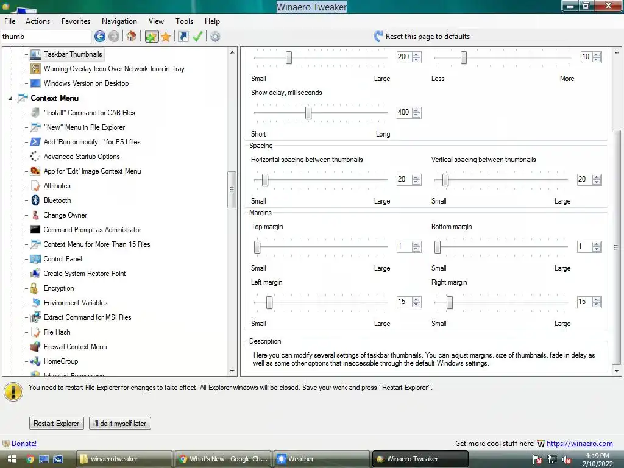
Task: Click the Windows Version on Desktop icon
Action: coord(35,83)
